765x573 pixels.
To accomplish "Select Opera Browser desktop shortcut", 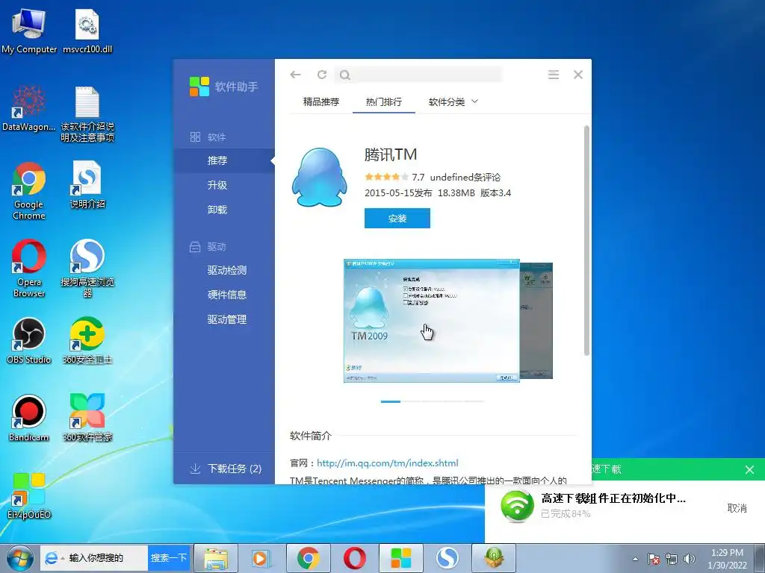I will coord(29,268).
